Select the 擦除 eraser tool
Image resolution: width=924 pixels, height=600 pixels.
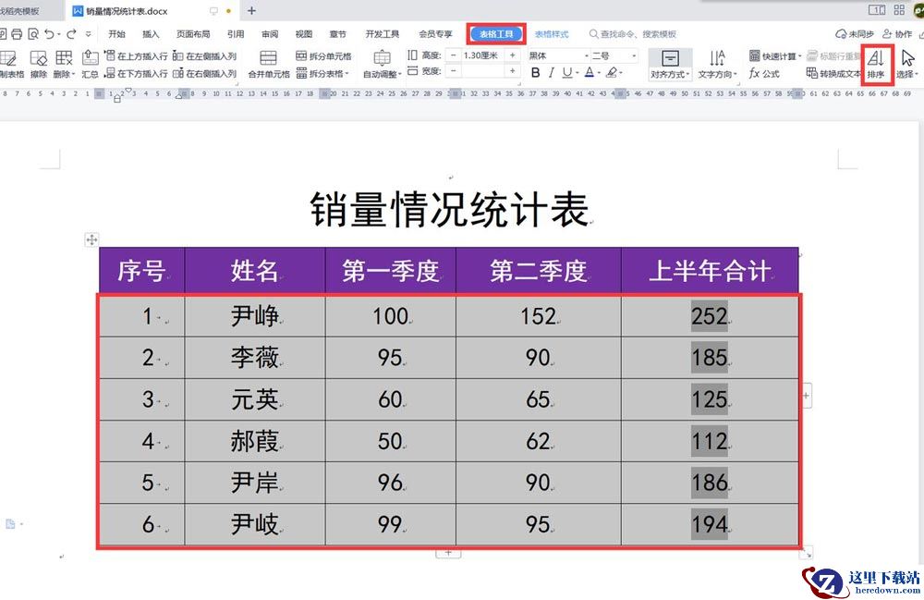tap(38, 64)
